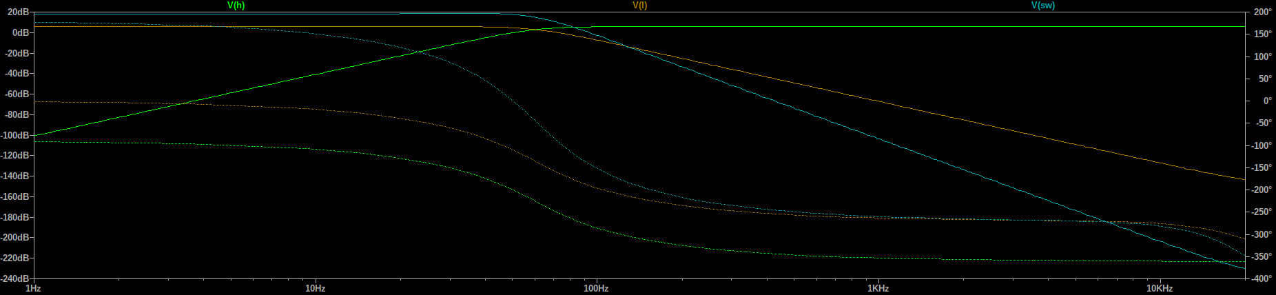Click the 150° phase axis label
Screen dimensions: 1276x295
(x=1262, y=34)
